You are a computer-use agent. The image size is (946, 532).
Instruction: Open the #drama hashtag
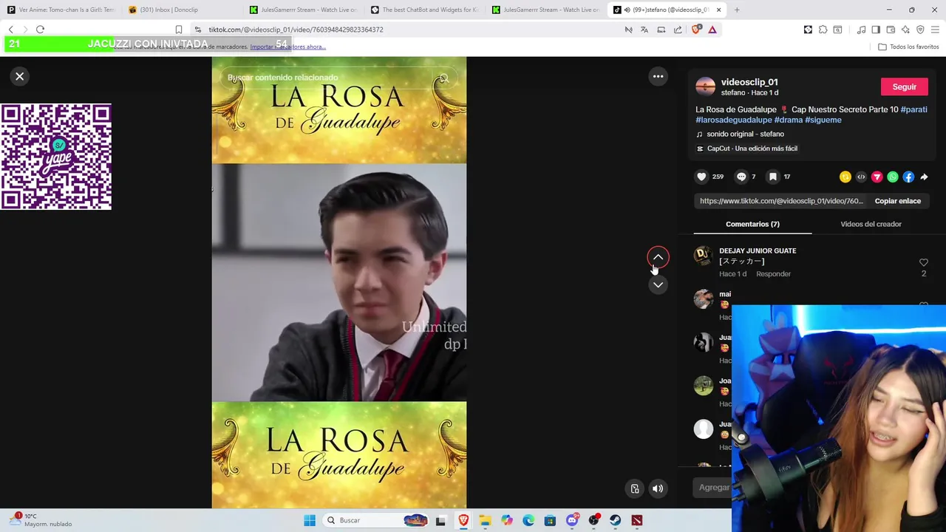point(788,120)
